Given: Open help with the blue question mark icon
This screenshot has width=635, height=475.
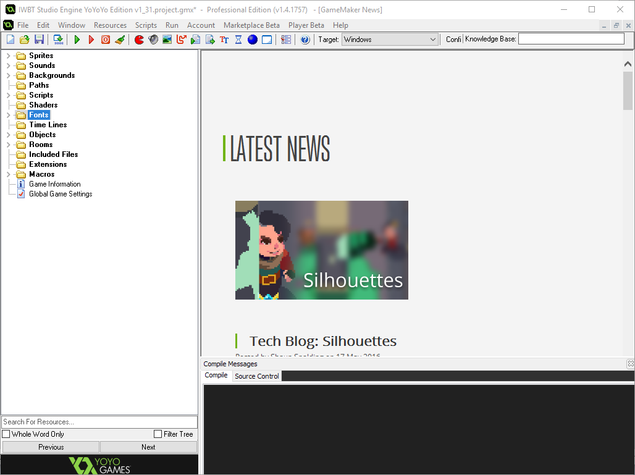Looking at the screenshot, I should point(305,40).
